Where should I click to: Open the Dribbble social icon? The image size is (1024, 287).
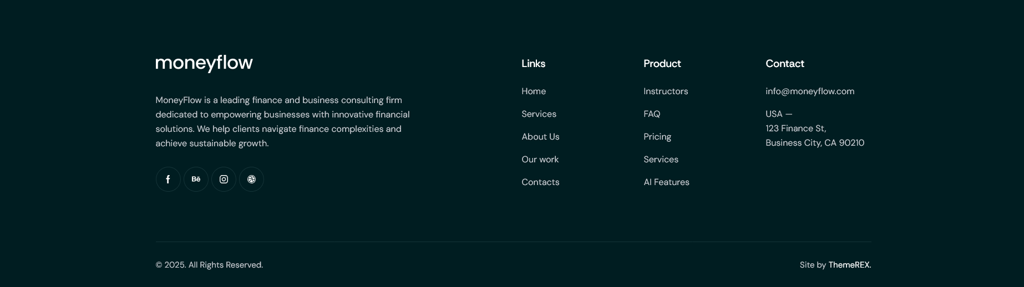(x=251, y=180)
